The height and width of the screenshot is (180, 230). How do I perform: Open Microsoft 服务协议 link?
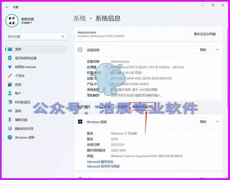[100, 162]
